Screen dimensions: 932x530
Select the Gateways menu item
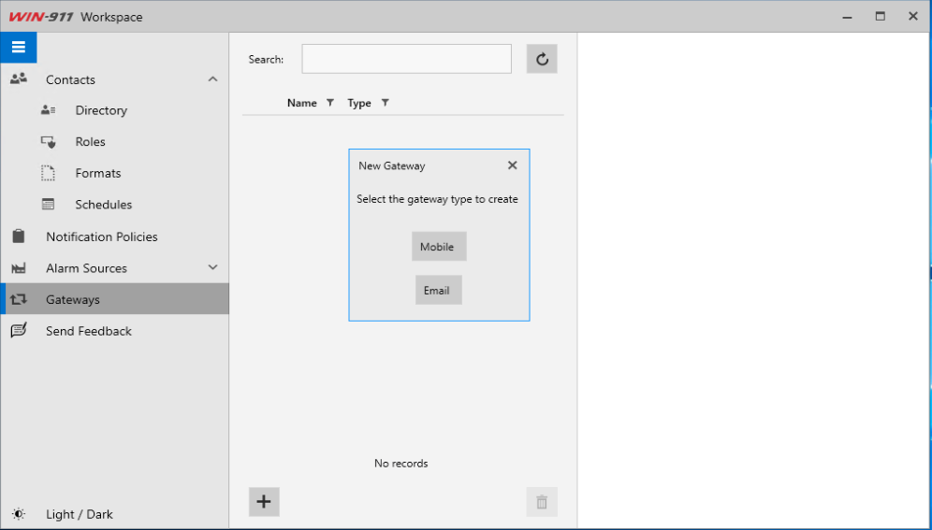point(115,299)
